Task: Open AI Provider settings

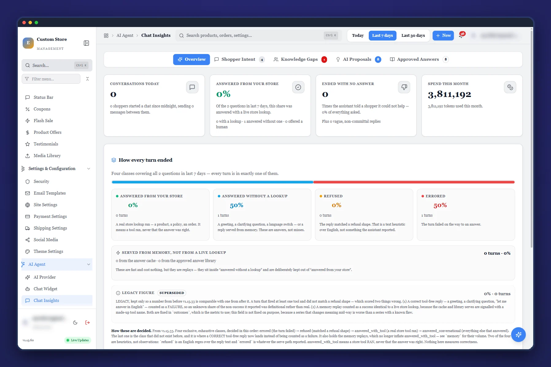Action: click(x=57, y=277)
